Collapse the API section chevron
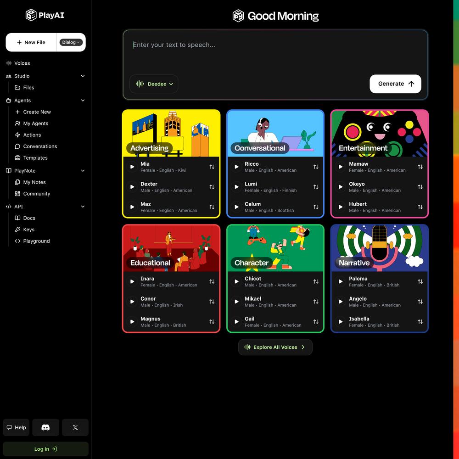Screen dimensions: 459x459 pyautogui.click(x=83, y=207)
